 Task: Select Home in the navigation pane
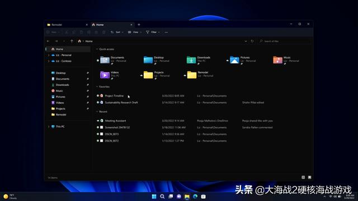68,49
